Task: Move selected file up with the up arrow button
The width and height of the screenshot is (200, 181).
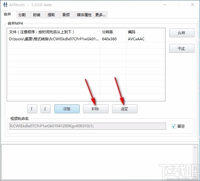Action: click(x=32, y=109)
